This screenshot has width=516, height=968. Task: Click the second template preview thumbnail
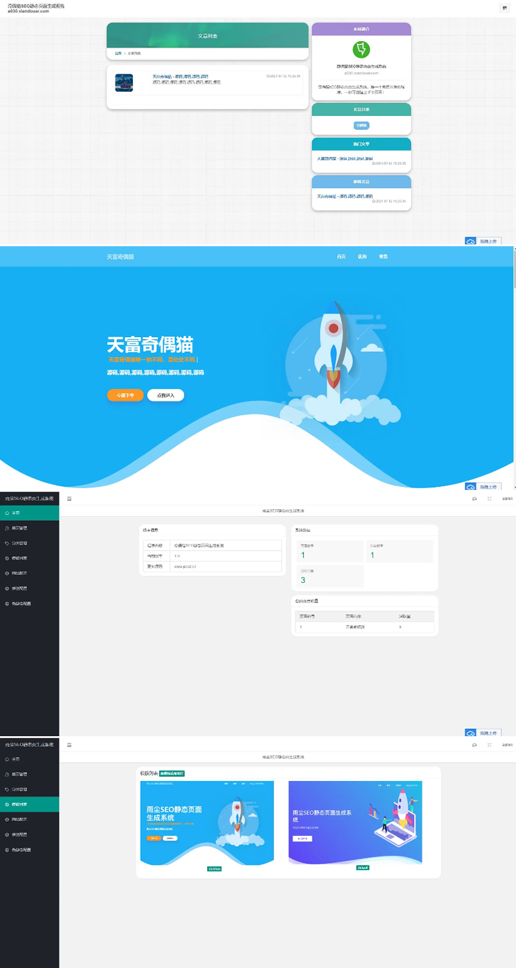355,822
